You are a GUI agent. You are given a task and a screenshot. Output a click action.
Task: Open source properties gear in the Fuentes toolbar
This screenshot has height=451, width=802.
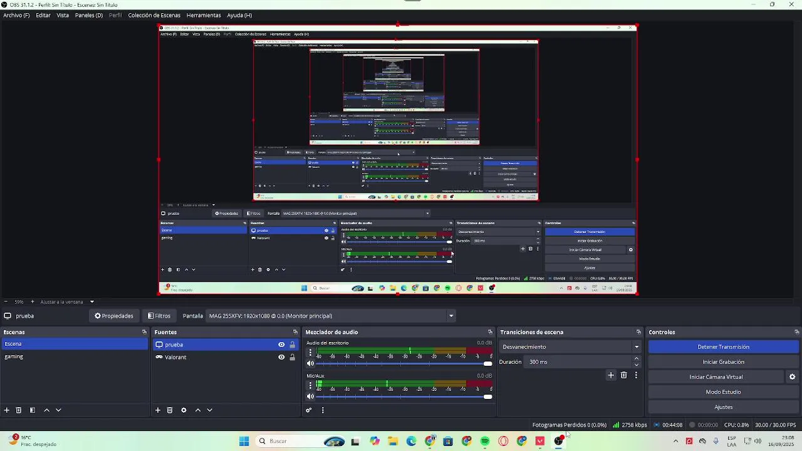[x=184, y=410]
